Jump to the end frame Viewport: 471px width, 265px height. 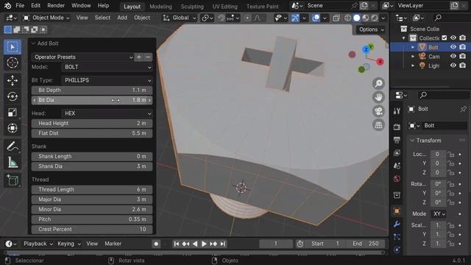pyautogui.click(x=222, y=244)
